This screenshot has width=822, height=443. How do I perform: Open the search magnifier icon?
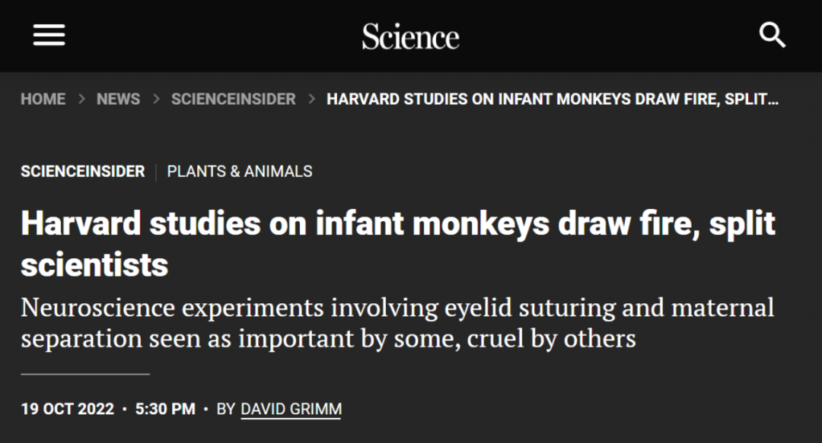(x=773, y=35)
